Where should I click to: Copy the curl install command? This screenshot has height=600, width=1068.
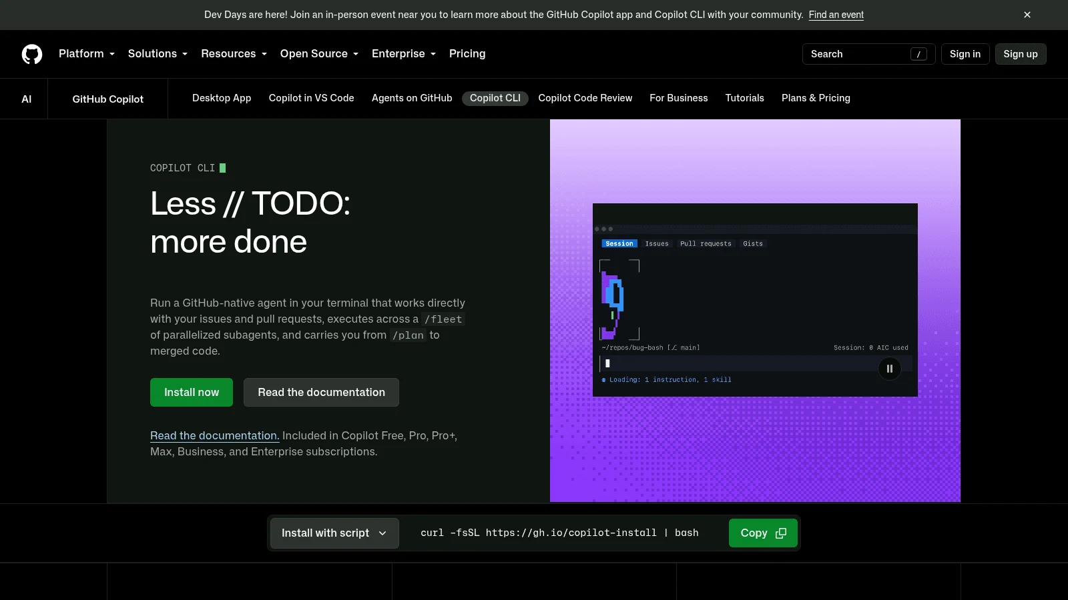click(763, 533)
